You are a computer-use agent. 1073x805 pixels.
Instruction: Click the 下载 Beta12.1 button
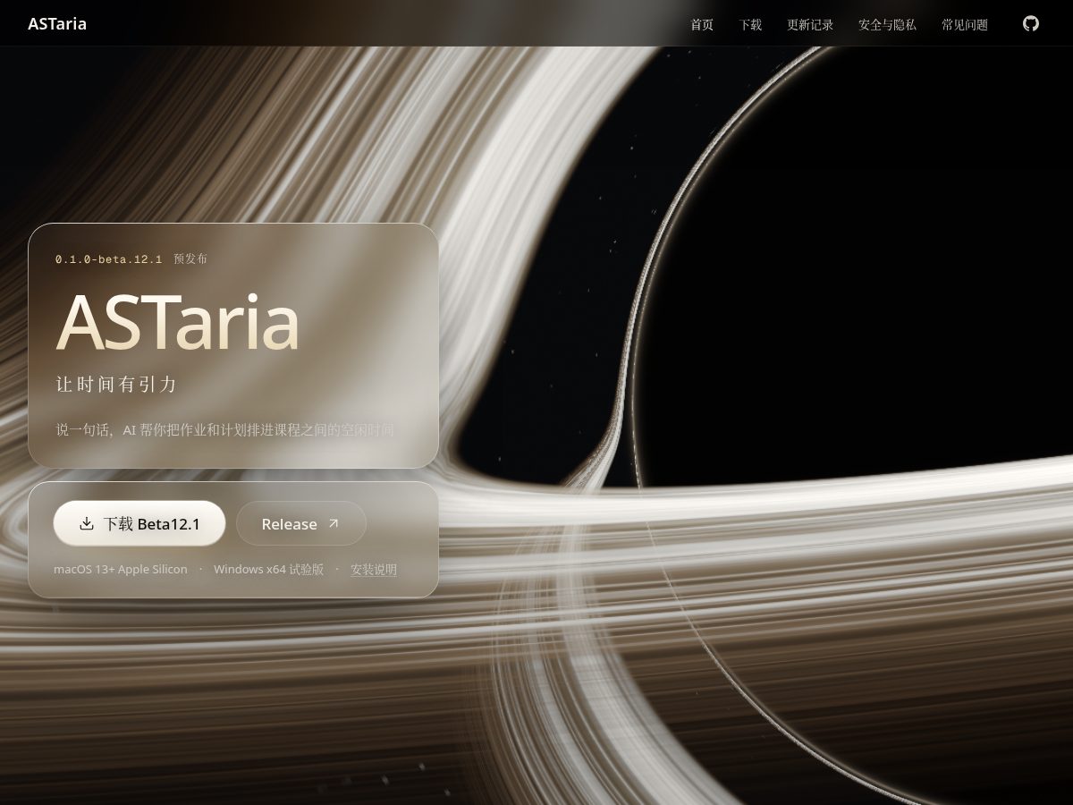coord(139,523)
